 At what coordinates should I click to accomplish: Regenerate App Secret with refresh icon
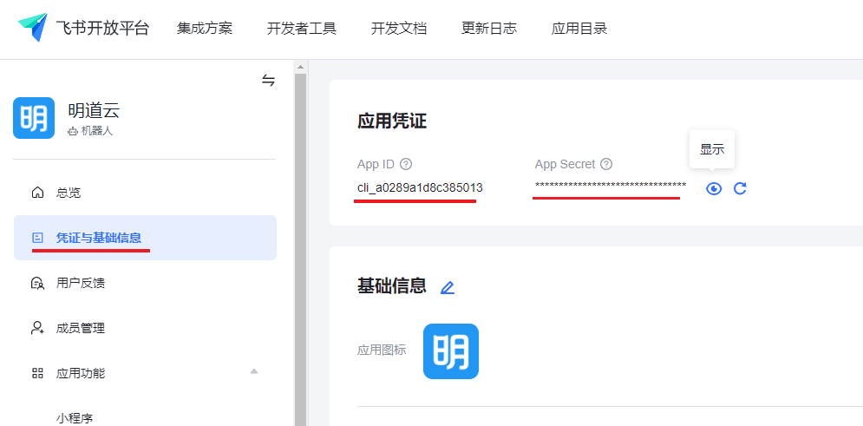(740, 189)
